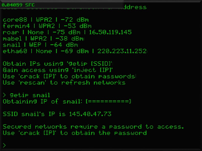Click the IP address 16.50.119.145
Screen dimensions: 202x151
coord(110,32)
